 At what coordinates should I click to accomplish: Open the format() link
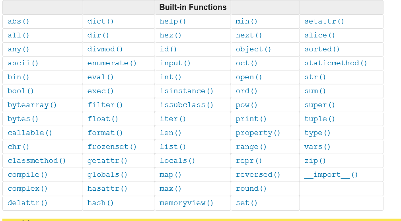(105, 133)
